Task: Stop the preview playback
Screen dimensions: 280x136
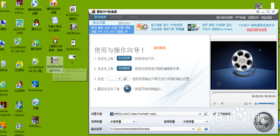Action: [222, 103]
